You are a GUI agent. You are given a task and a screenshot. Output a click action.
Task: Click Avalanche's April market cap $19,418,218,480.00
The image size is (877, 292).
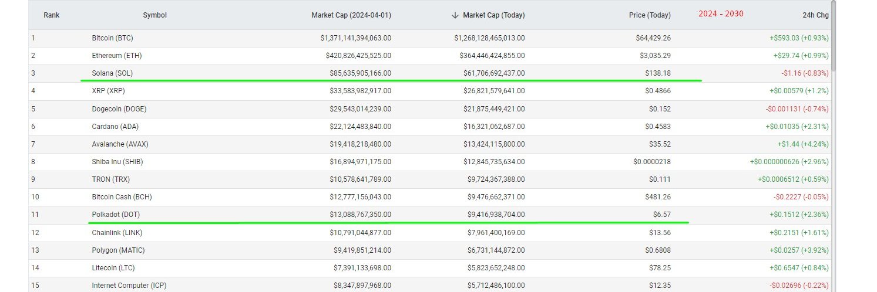tap(361, 144)
